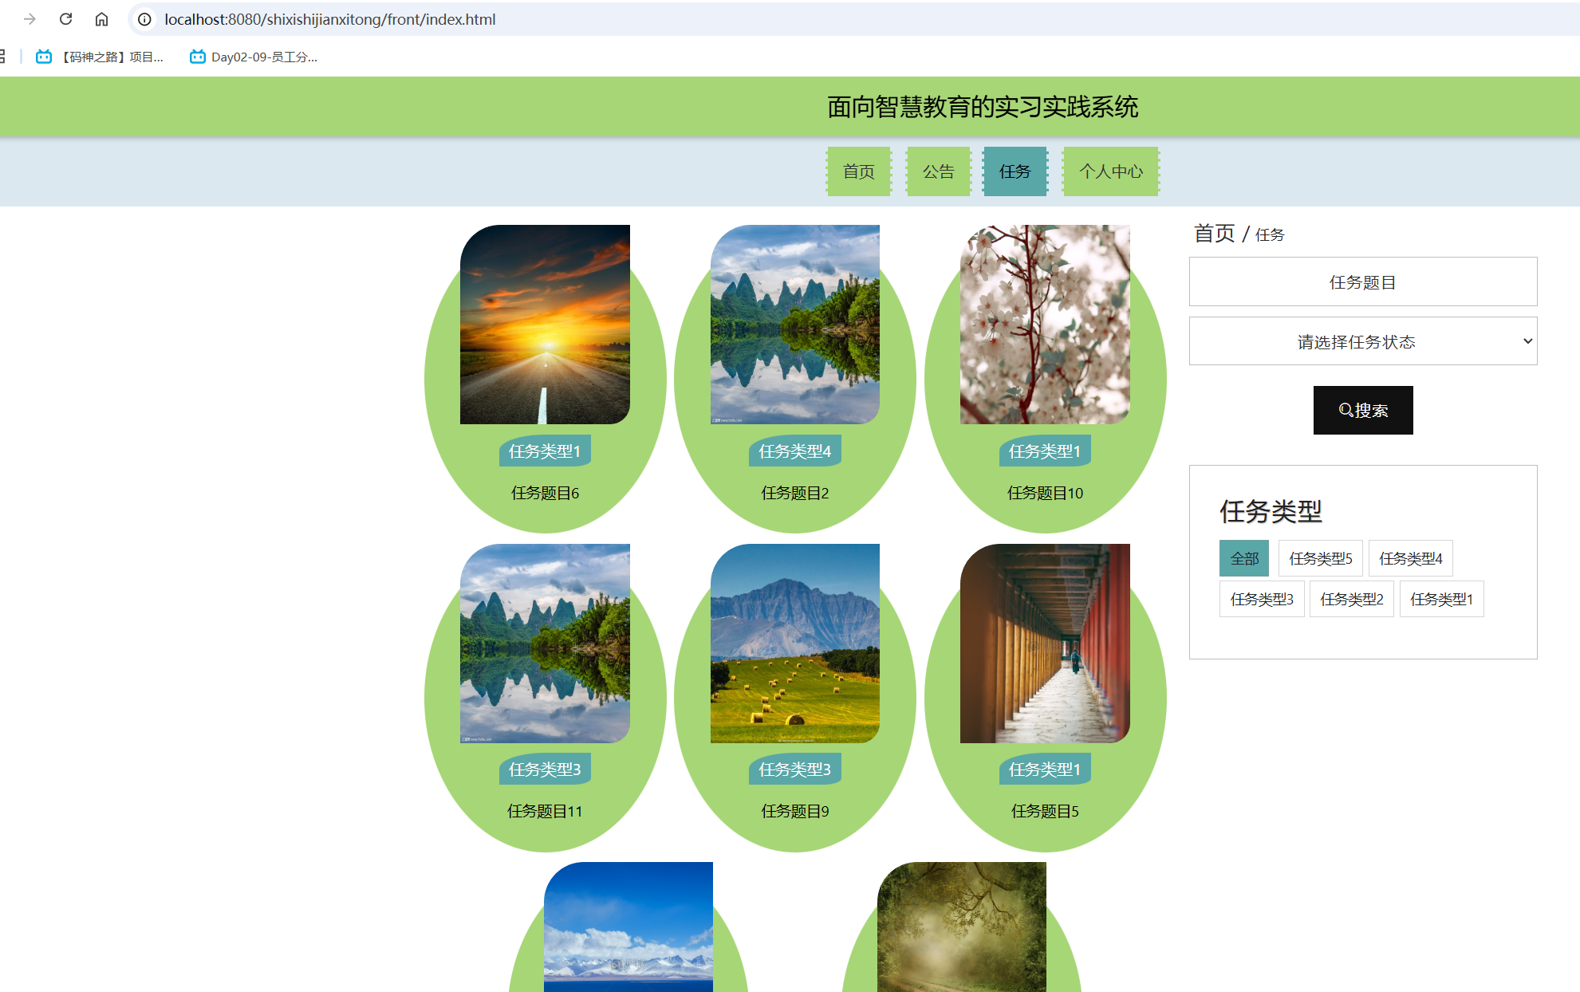Click the 任务类型 panel heading

1271,511
